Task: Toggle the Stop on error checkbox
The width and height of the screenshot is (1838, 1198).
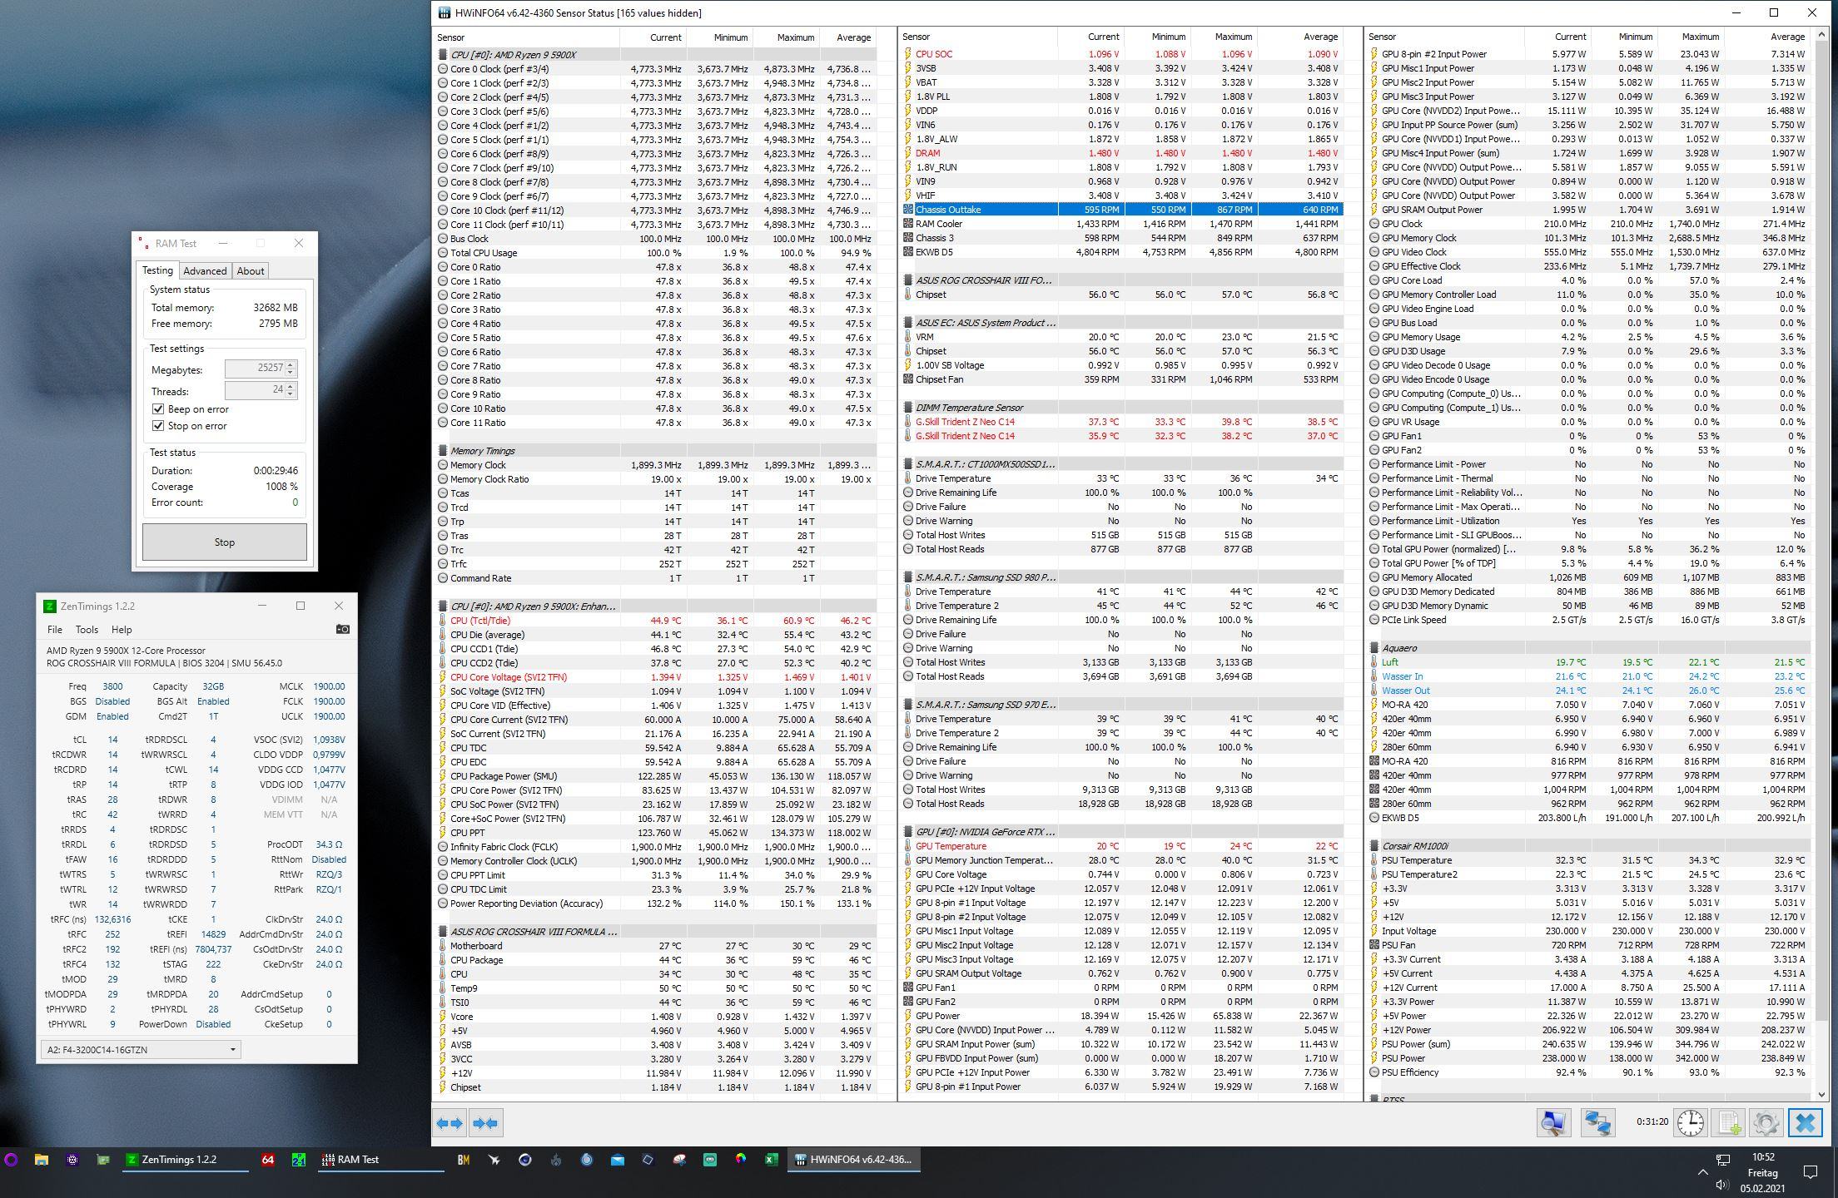Action: 158,426
